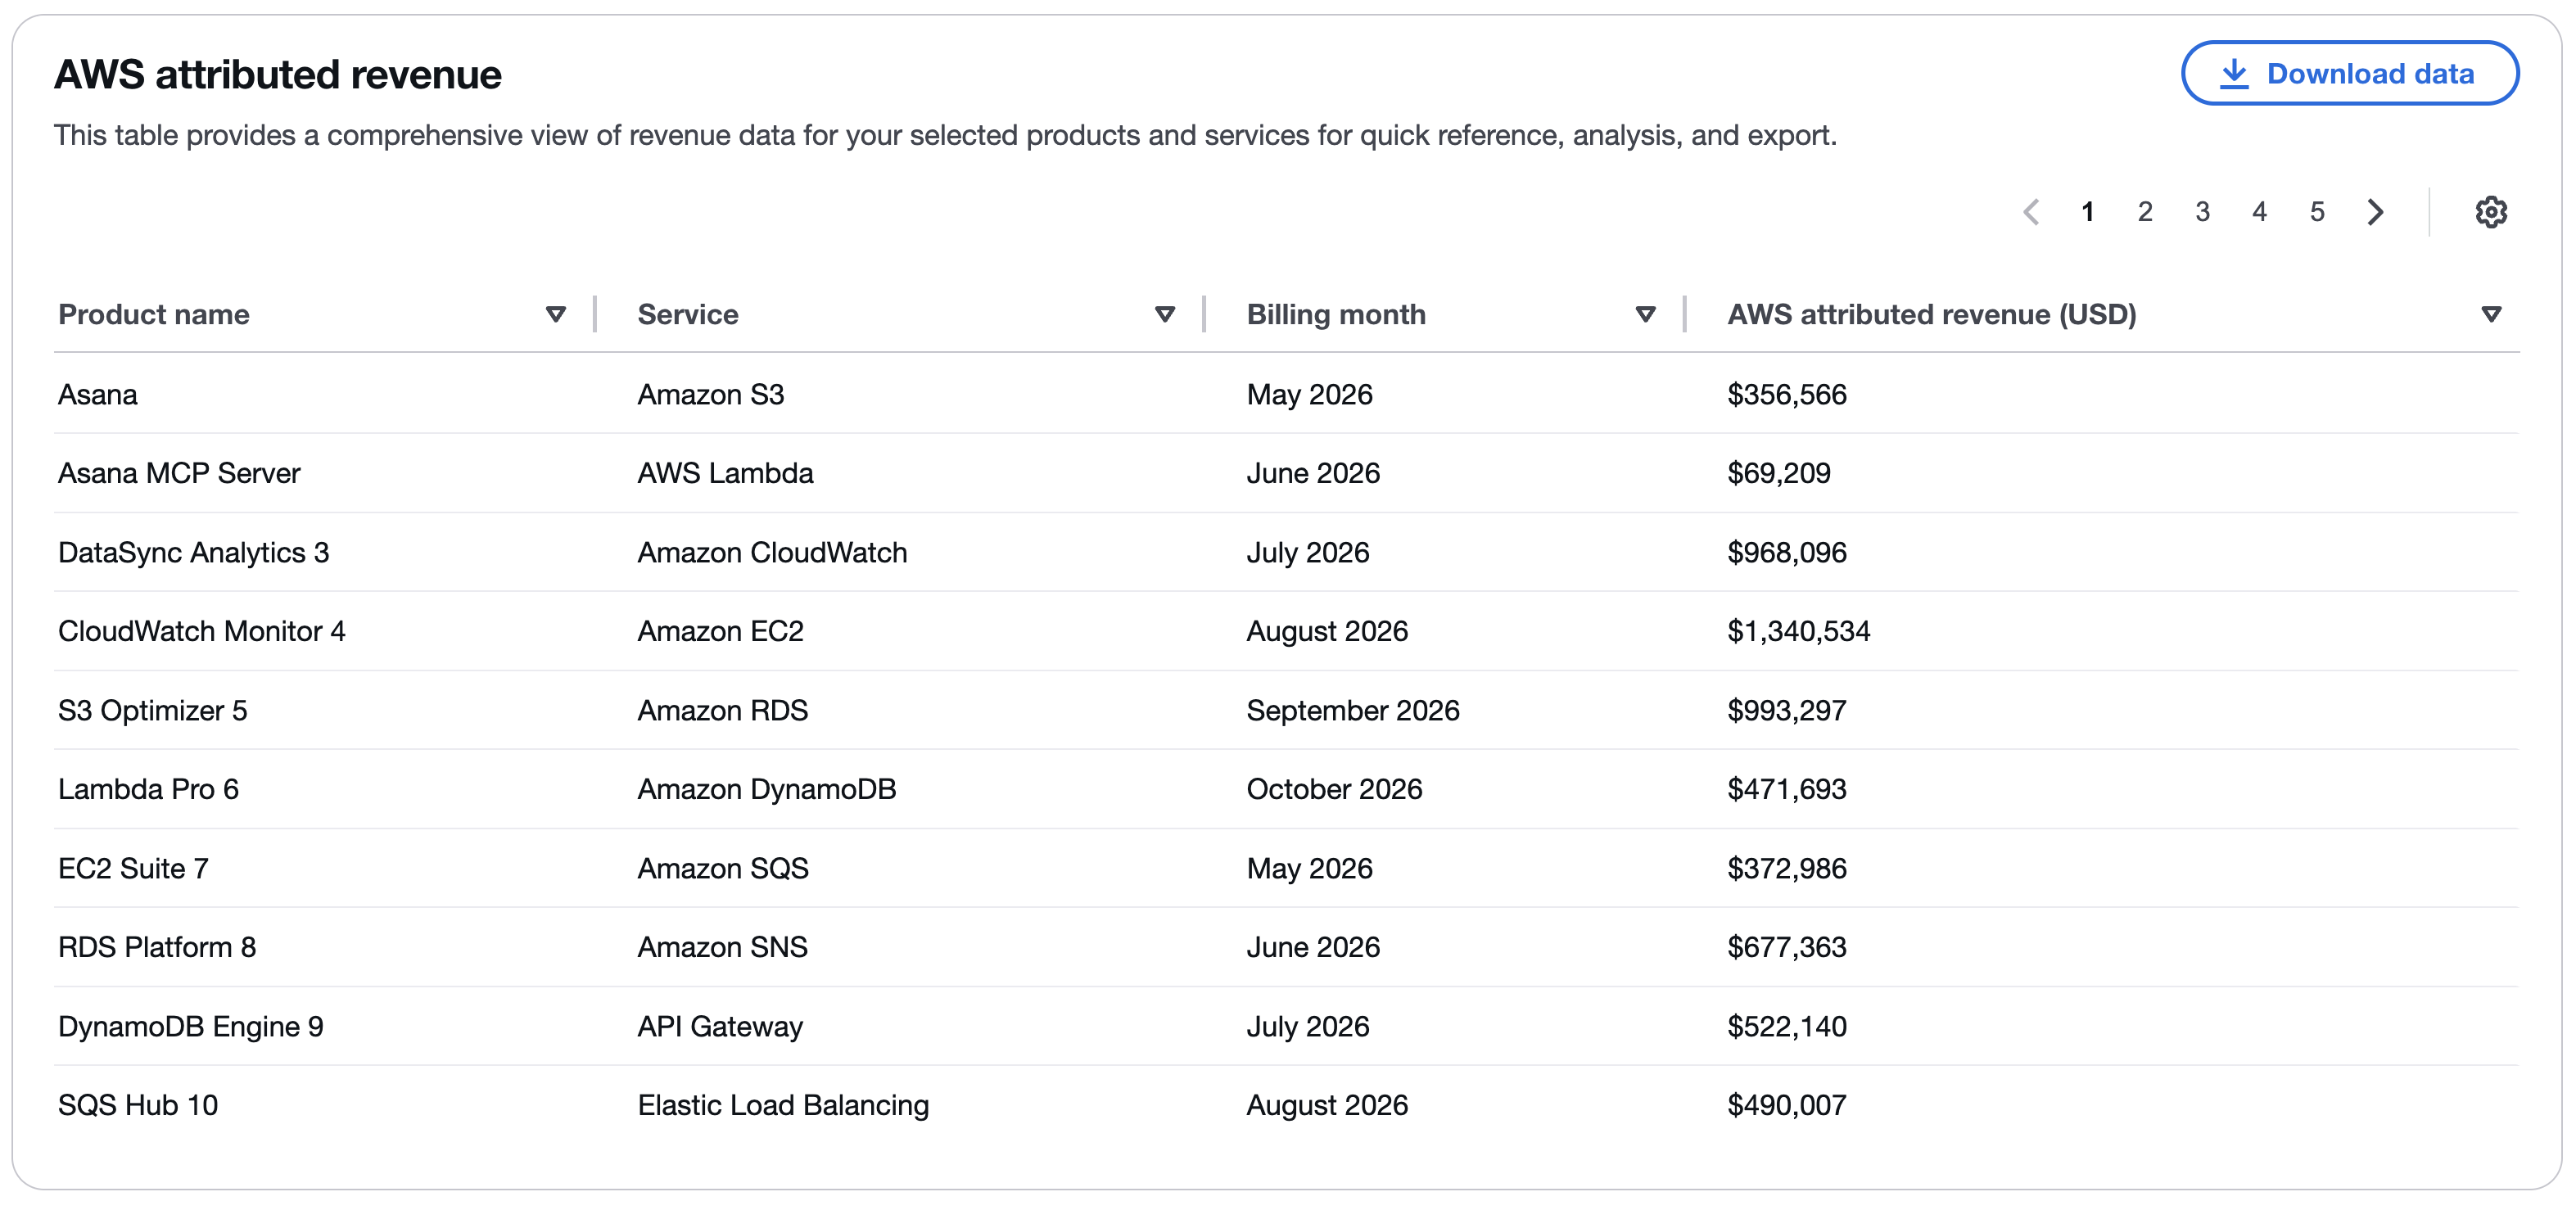Click the Elastic Load Balancing cell

784,1105
